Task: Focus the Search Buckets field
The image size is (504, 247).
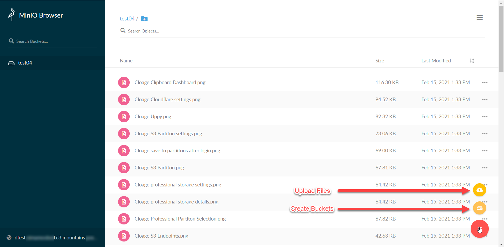Action: 52,41
